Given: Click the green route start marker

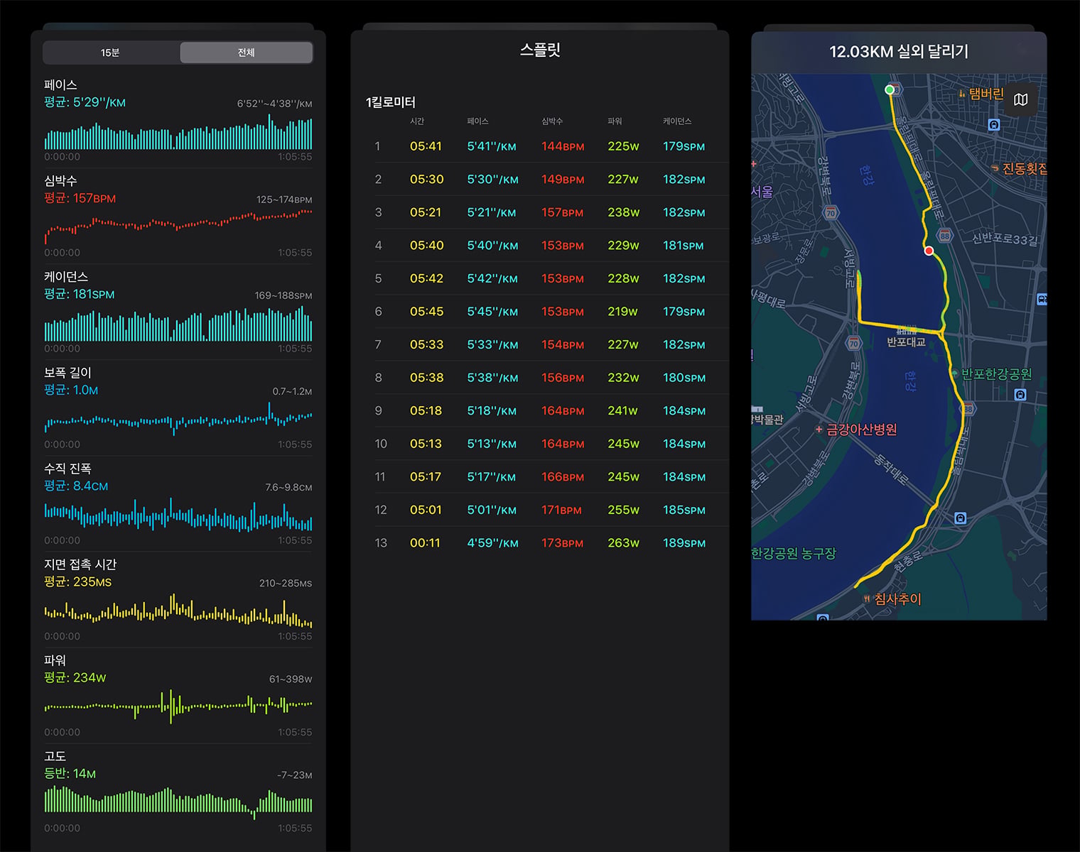Looking at the screenshot, I should [889, 89].
